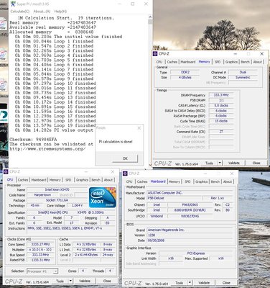Click the Command Rate value 2T
The width and height of the screenshot is (270, 288).
(x=221, y=132)
